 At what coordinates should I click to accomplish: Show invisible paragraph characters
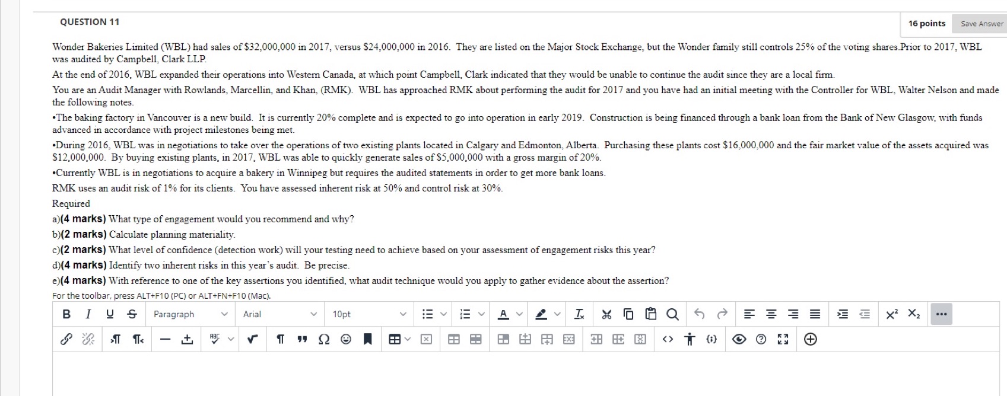tap(280, 339)
